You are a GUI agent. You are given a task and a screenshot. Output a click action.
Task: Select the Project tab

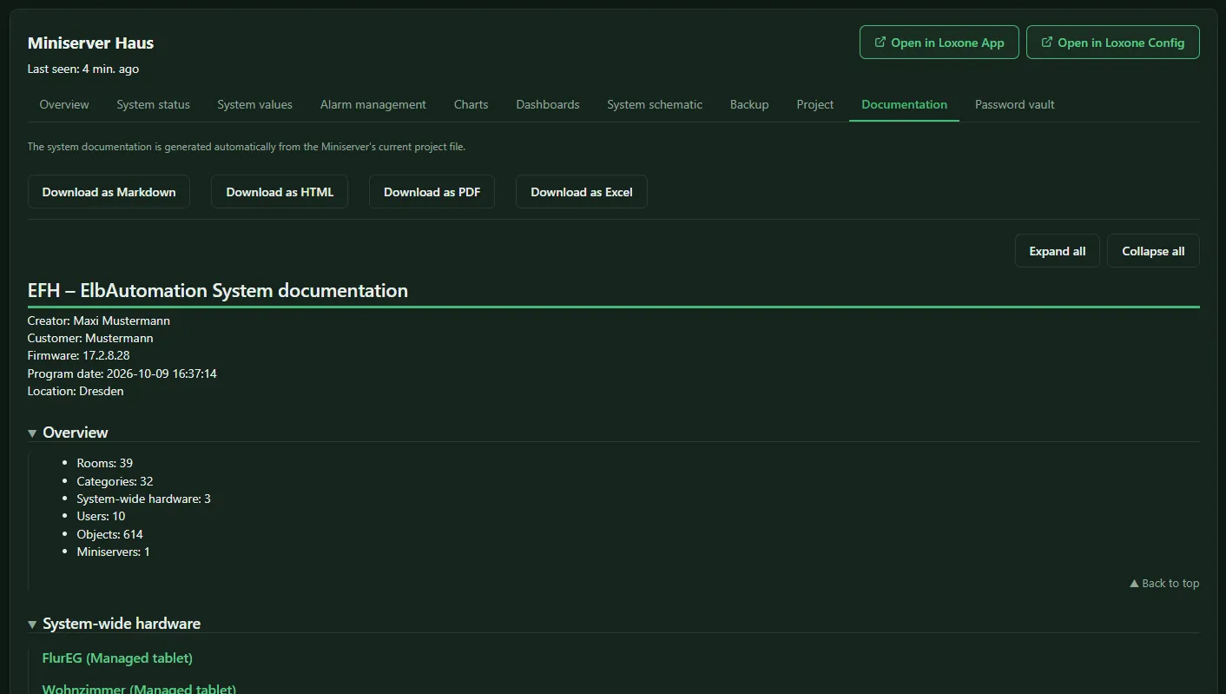[x=815, y=104]
